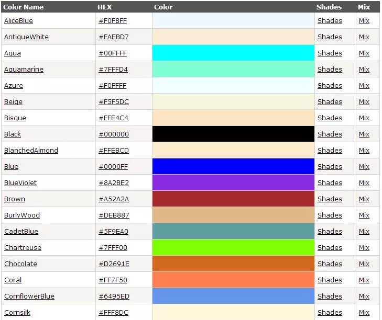Click the CornflowerBlue color swatch bar
Image resolution: width=382 pixels, height=320 pixels.
point(233,296)
